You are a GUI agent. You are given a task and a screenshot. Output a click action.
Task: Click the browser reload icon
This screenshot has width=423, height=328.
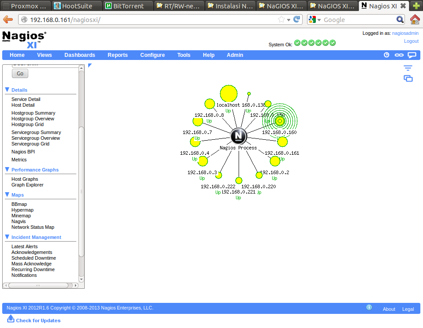pos(297,19)
